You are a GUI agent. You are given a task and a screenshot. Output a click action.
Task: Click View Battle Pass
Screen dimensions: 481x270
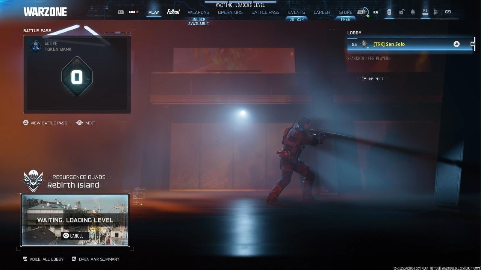pos(49,123)
